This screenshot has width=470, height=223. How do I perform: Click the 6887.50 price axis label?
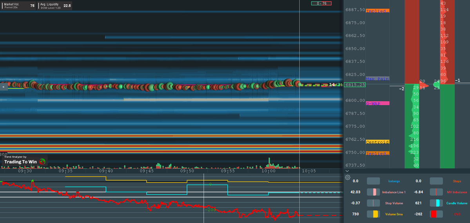355,9
